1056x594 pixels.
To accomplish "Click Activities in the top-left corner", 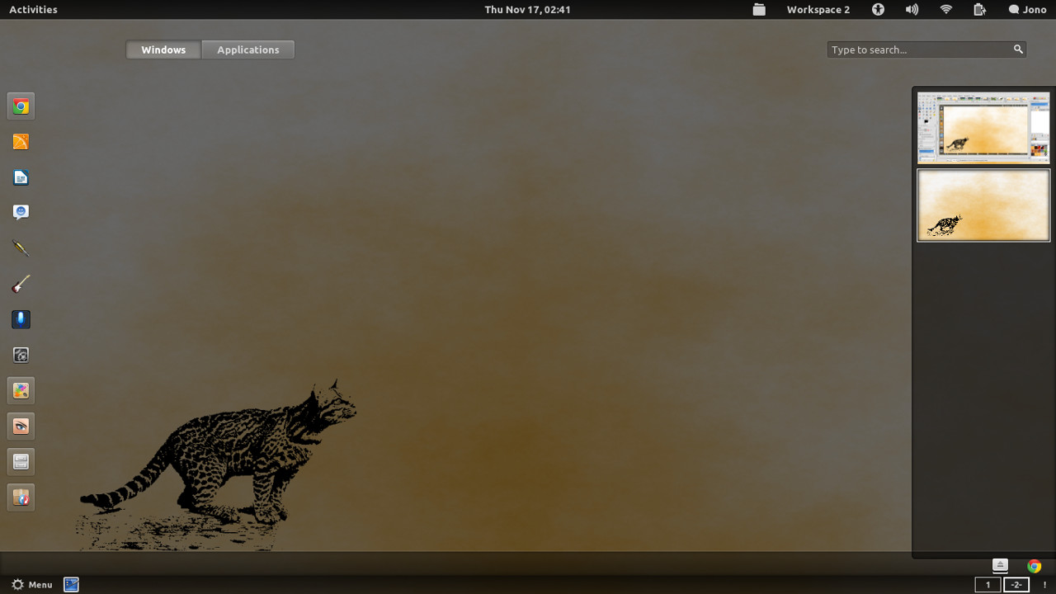I will point(32,9).
